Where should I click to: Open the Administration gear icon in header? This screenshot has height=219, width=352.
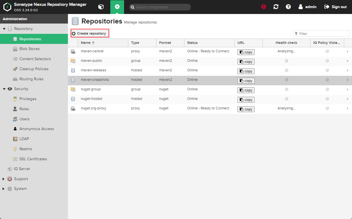(117, 7)
